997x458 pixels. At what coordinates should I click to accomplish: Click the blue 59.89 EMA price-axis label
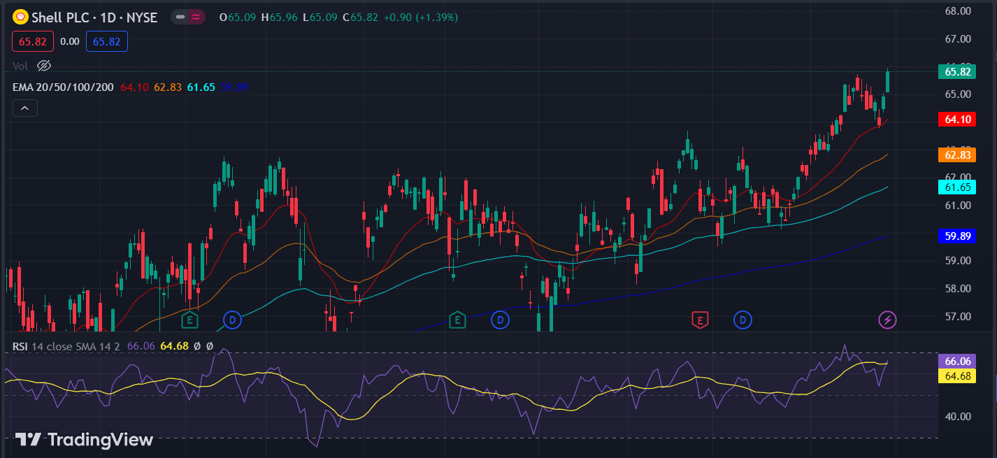pyautogui.click(x=957, y=236)
